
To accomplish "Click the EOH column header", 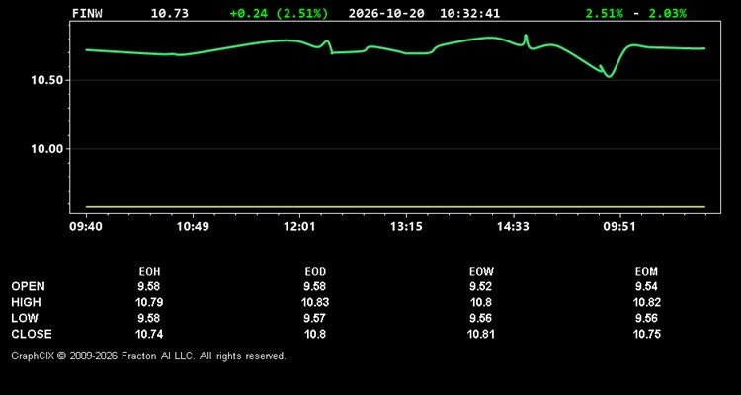I will coord(149,272).
